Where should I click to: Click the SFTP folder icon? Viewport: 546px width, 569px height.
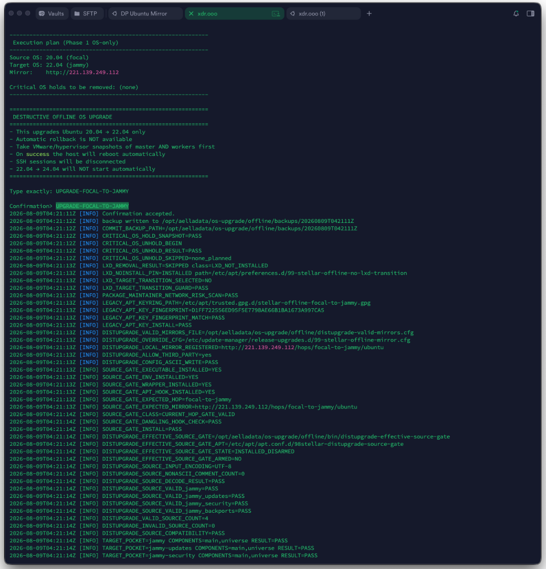[77, 13]
